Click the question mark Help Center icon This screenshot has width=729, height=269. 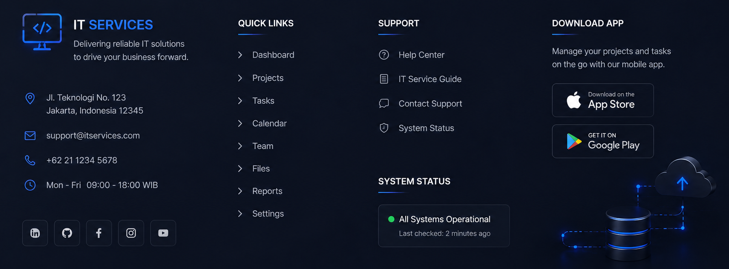[x=384, y=55]
